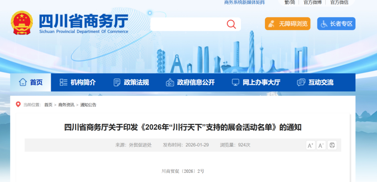Open the 官方微博 link
Viewport: 377px width, 182px height.
coord(312,2)
